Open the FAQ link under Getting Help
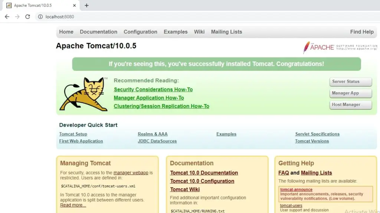Image resolution: width=380 pixels, height=213 pixels. (284, 173)
